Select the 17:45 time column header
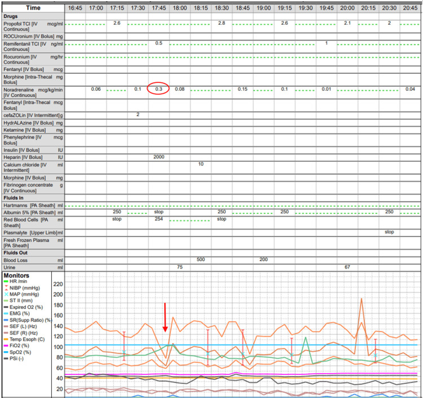The image size is (423, 398). click(x=159, y=8)
